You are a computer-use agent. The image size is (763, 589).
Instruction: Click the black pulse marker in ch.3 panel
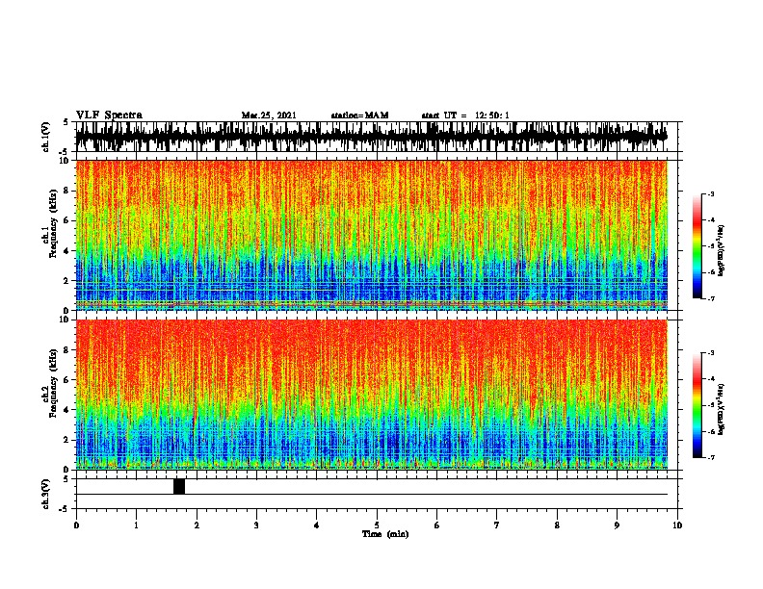click(179, 486)
